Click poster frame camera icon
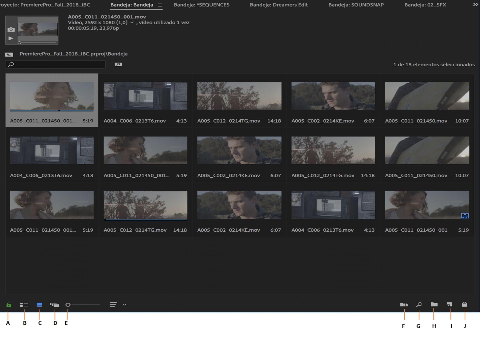 pos(11,30)
